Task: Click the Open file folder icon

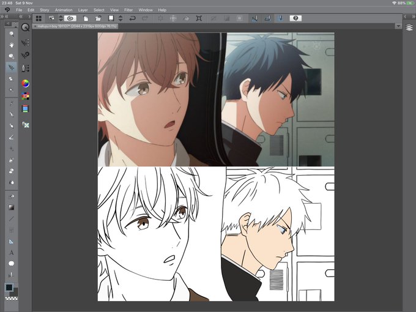Action: pyautogui.click(x=98, y=18)
